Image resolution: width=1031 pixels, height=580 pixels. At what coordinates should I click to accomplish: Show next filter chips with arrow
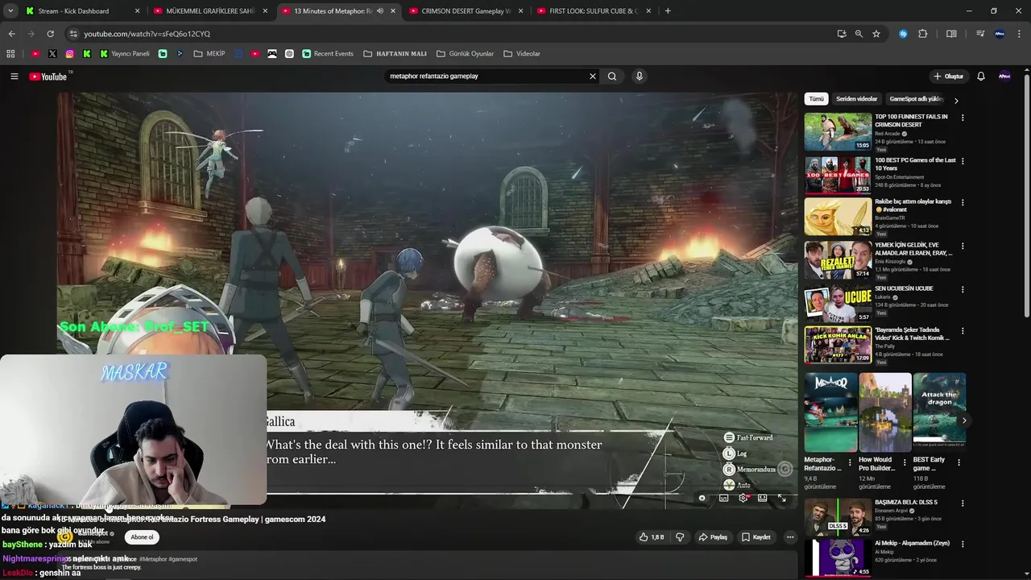tap(956, 101)
